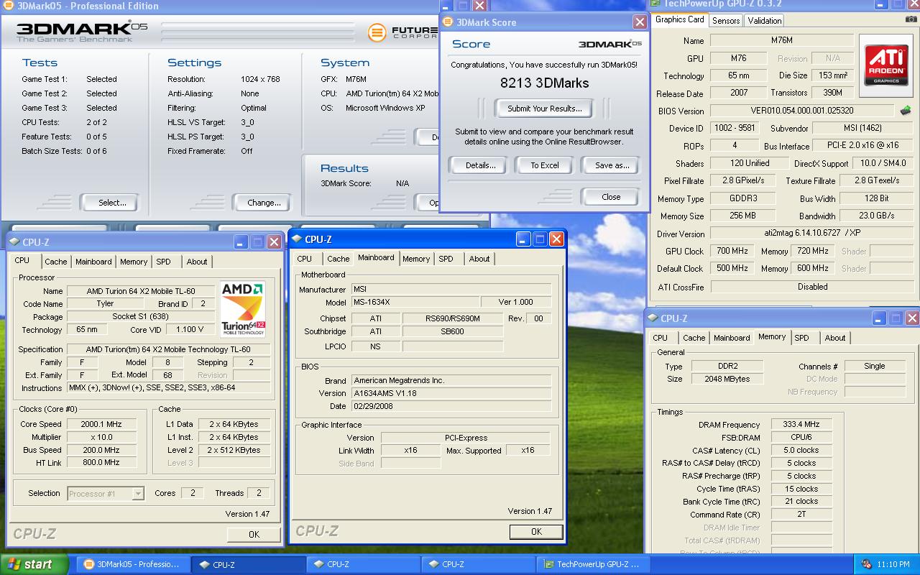This screenshot has height=575, width=920.
Task: Click the 8213 3DMarks score text
Action: coord(544,83)
